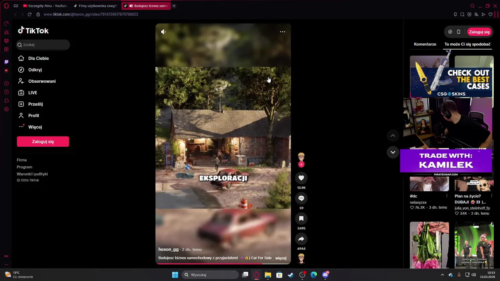Image resolution: width=500 pixels, height=281 pixels.
Task: Click the tiktok.com address bar URL
Action: 91,14
